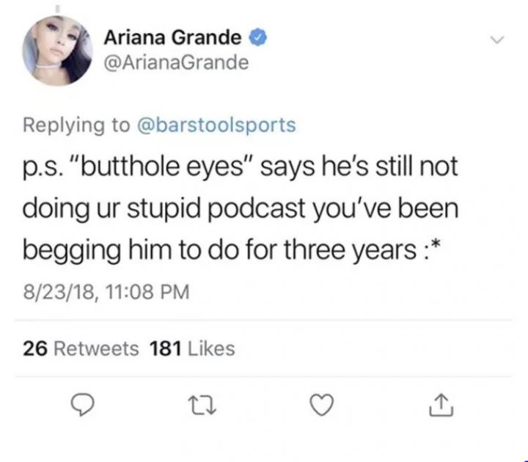The height and width of the screenshot is (462, 528).
Task: Click the blue verified checkmark badge
Action: click(258, 37)
